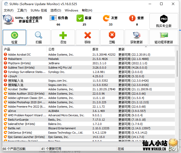The width and height of the screenshot is (181, 153).
Task: Start a scan with the 扫描 magnifier
Action: click(39, 37)
